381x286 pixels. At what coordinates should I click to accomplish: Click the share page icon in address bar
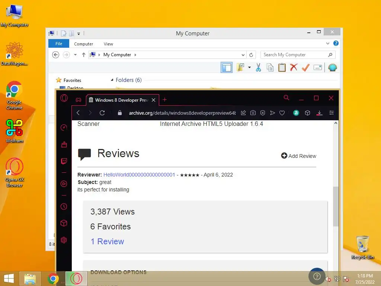coord(243,113)
